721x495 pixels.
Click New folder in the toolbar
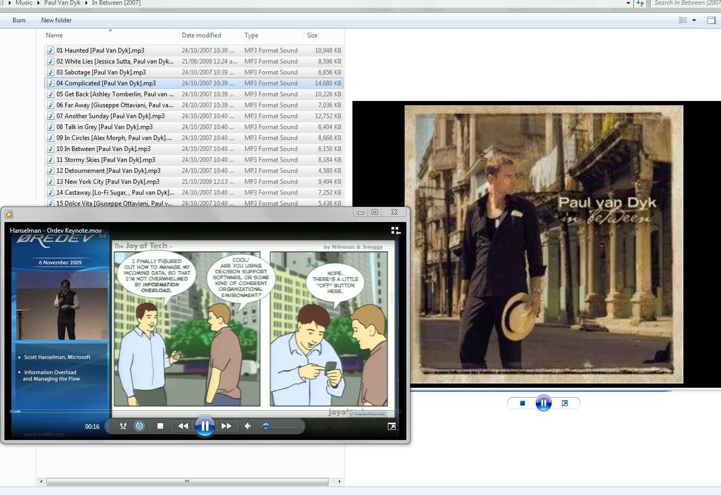tap(56, 20)
